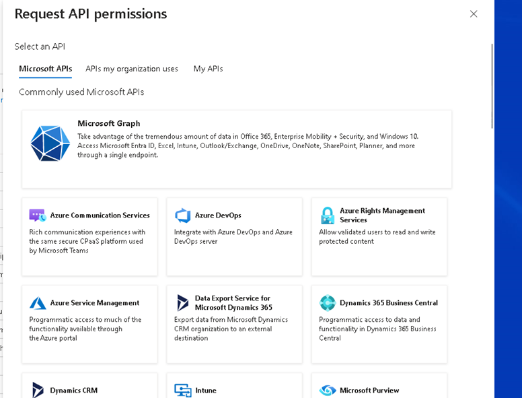Open the APIs my organization uses tab

[132, 69]
